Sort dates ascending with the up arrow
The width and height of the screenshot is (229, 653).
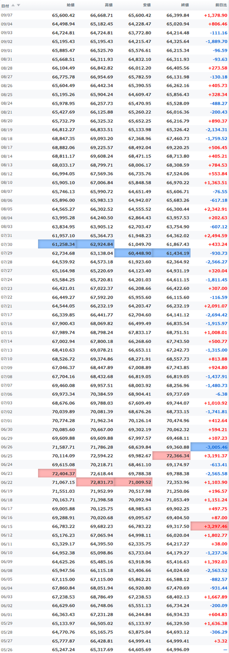[x=13, y=5]
